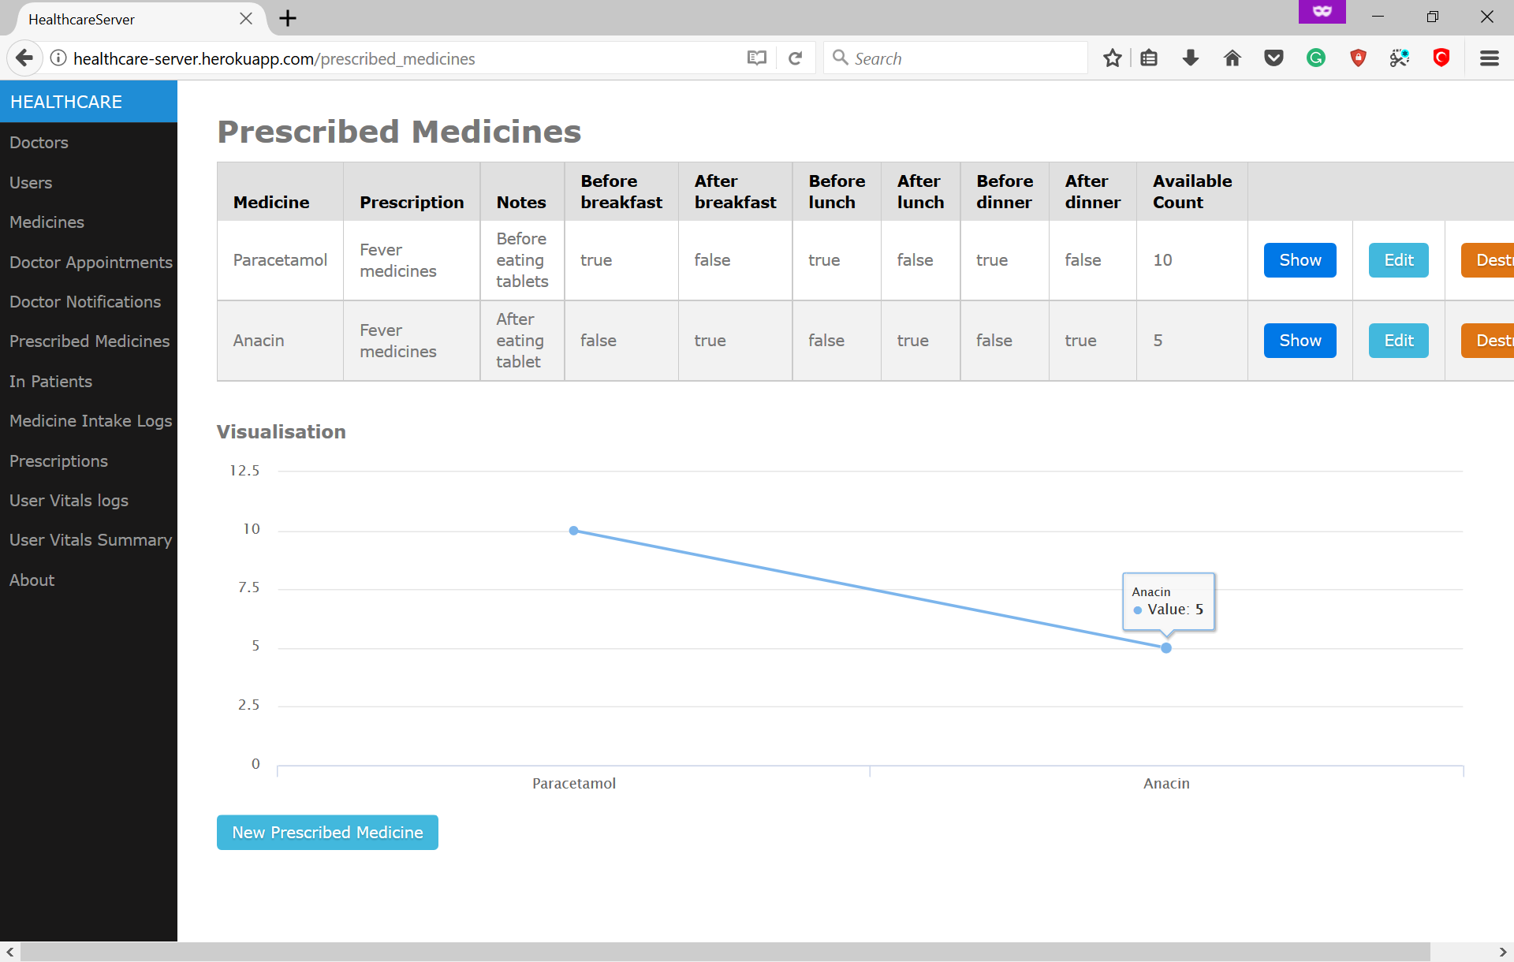This screenshot has height=962, width=1514.
Task: Open the Pocket shield icon
Action: pyautogui.click(x=1273, y=58)
